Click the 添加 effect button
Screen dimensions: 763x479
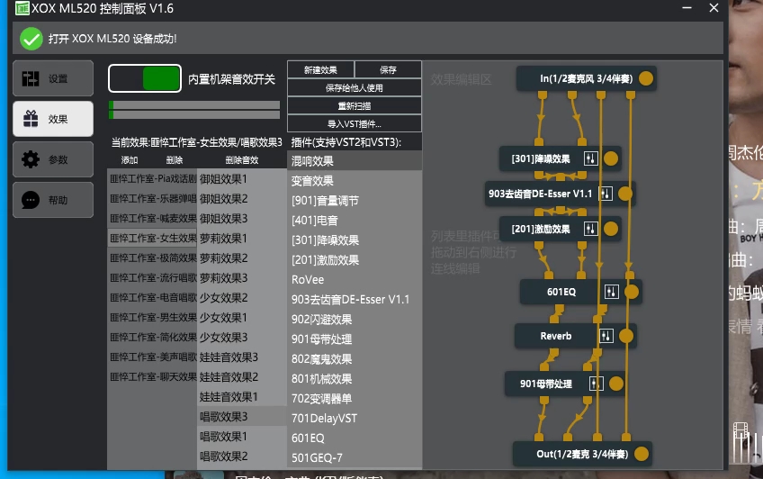[x=130, y=160]
